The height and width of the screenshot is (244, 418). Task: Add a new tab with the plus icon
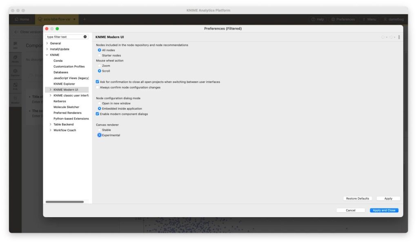pyautogui.click(x=84, y=20)
